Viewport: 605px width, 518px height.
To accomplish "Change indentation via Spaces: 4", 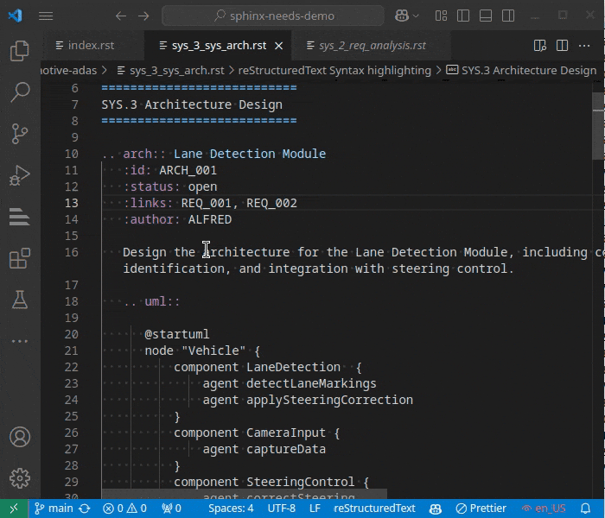I will tap(231, 509).
